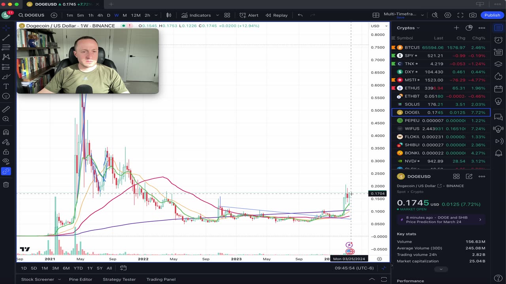Open the indicator templates grid icon
Viewport: 506px width, 284px height.
pos(227,15)
